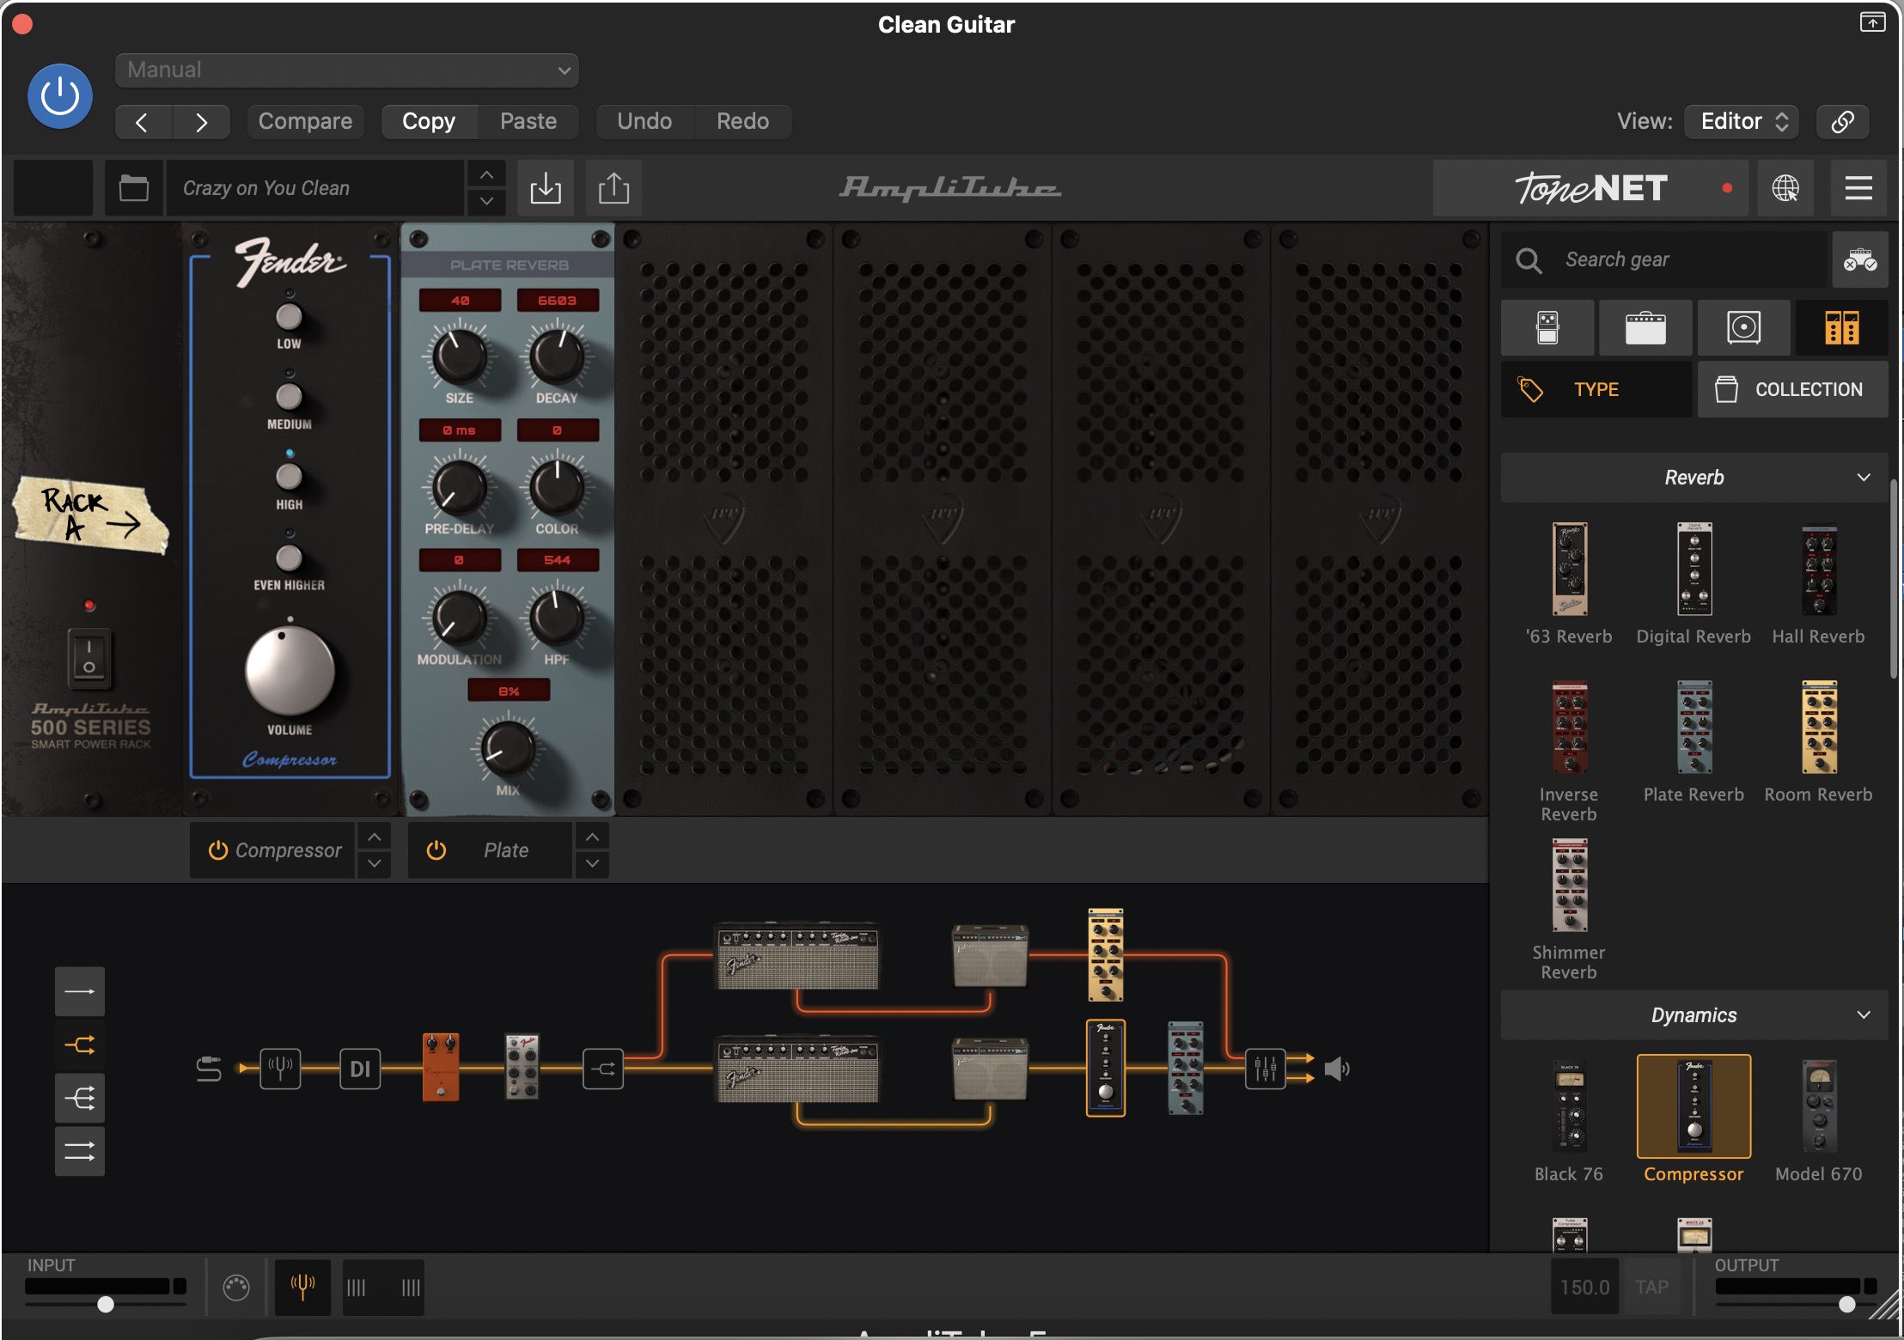Open the ToneNET panel

click(1590, 188)
